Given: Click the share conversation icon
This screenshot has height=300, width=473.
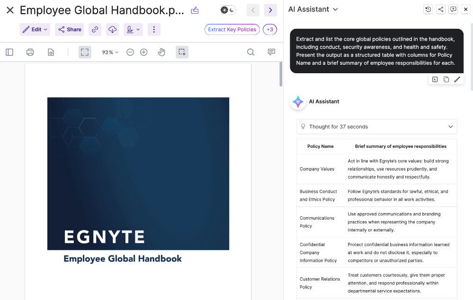Looking at the screenshot, I should click(x=441, y=9).
